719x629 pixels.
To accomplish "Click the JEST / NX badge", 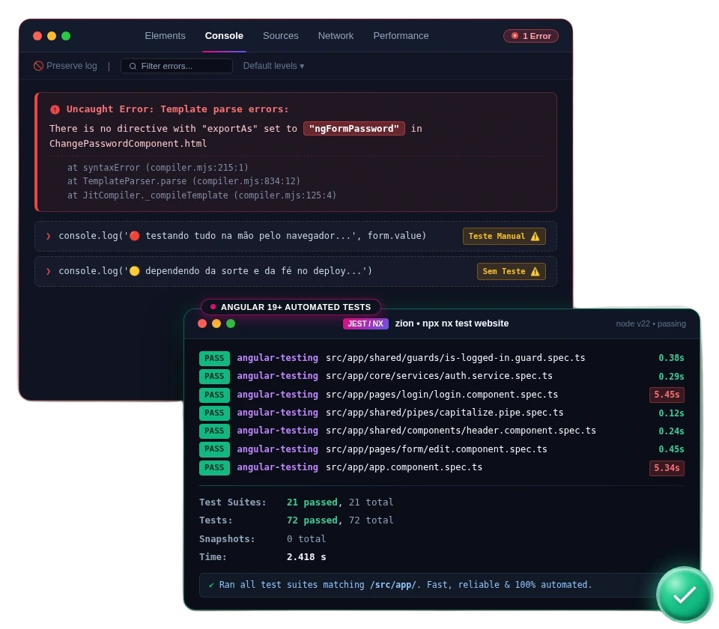I will (365, 323).
